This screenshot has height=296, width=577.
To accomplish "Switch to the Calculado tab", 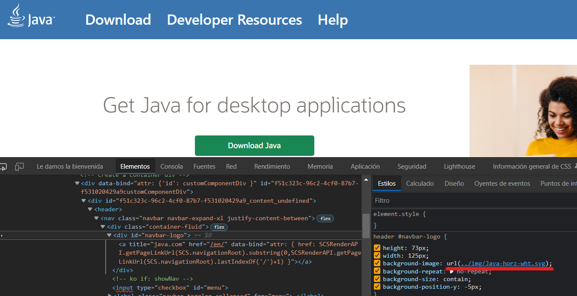I will [420, 184].
